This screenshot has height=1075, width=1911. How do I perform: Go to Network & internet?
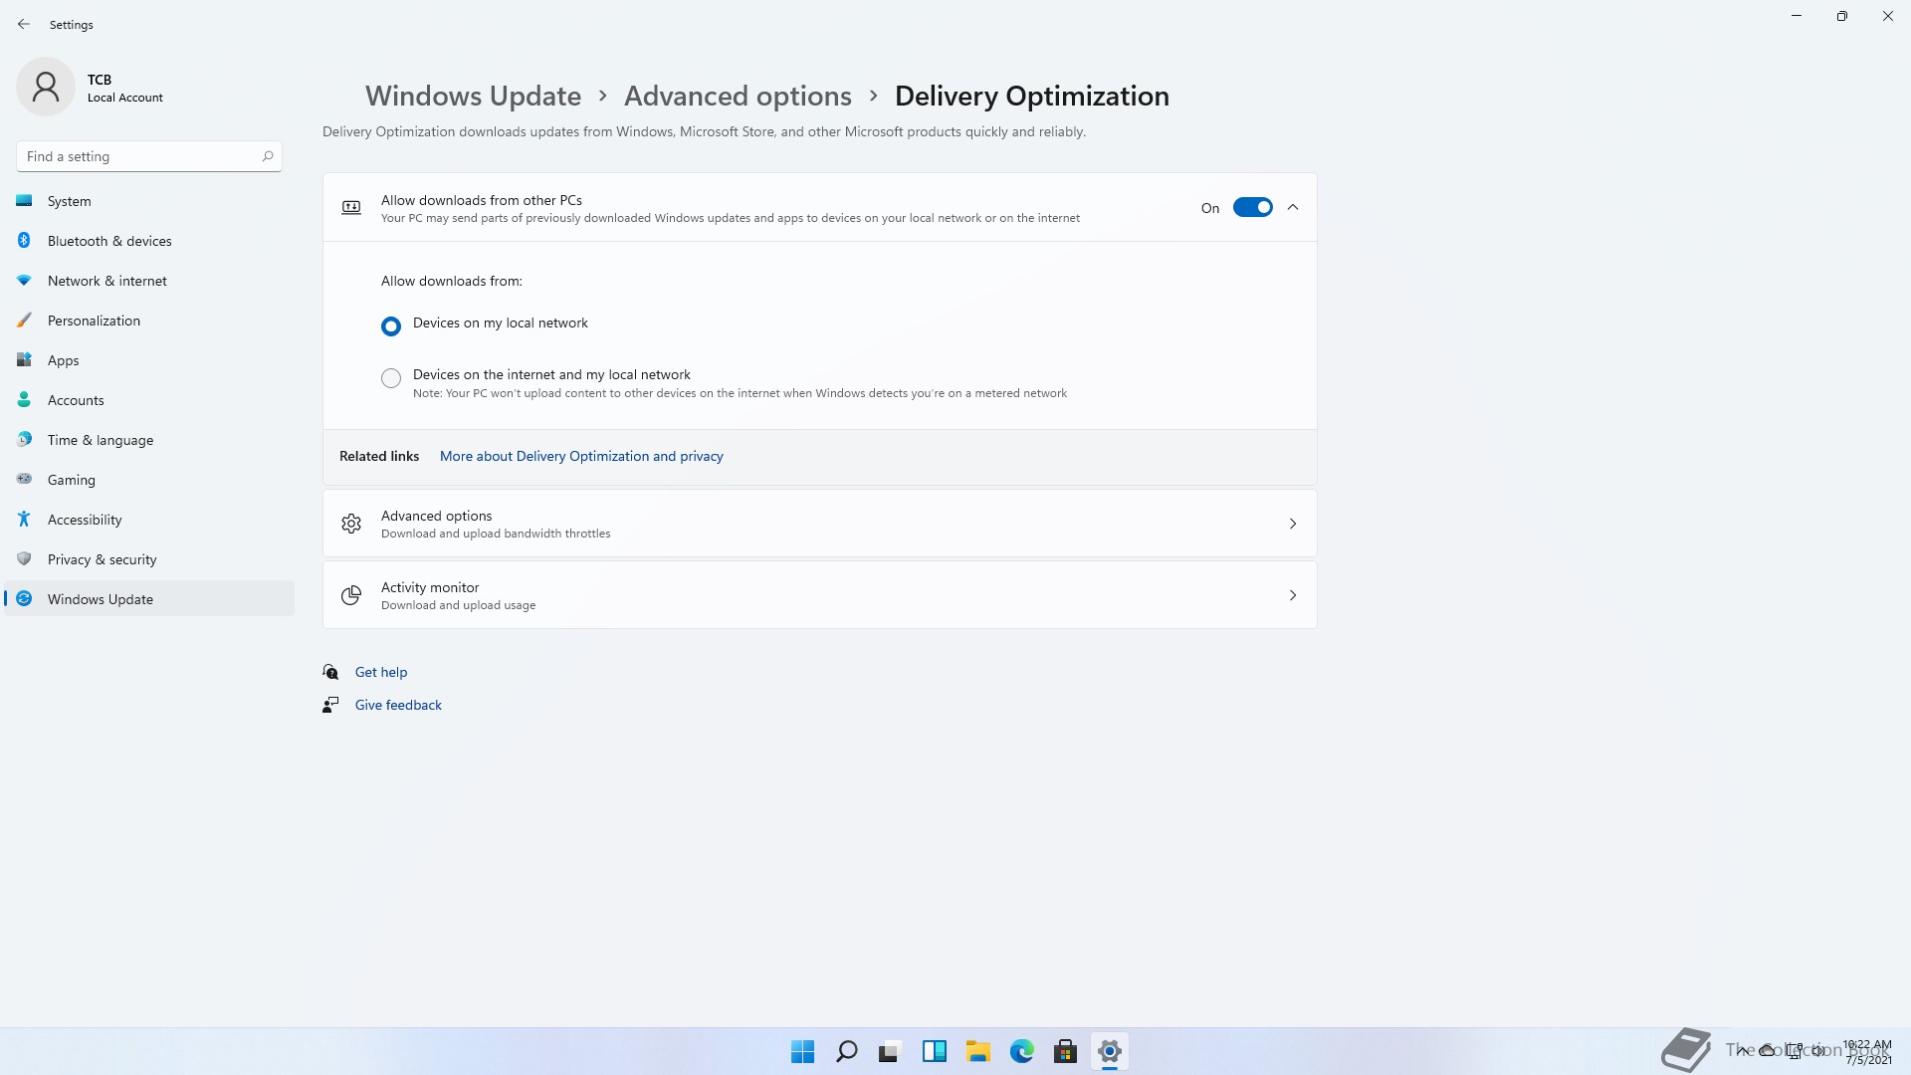[x=149, y=281]
